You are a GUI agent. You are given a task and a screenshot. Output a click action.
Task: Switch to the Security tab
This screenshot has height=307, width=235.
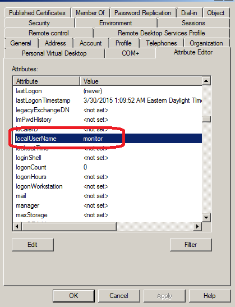[x=39, y=23]
